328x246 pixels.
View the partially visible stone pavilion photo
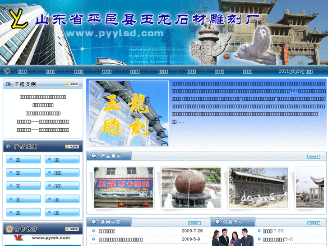coord(310,188)
